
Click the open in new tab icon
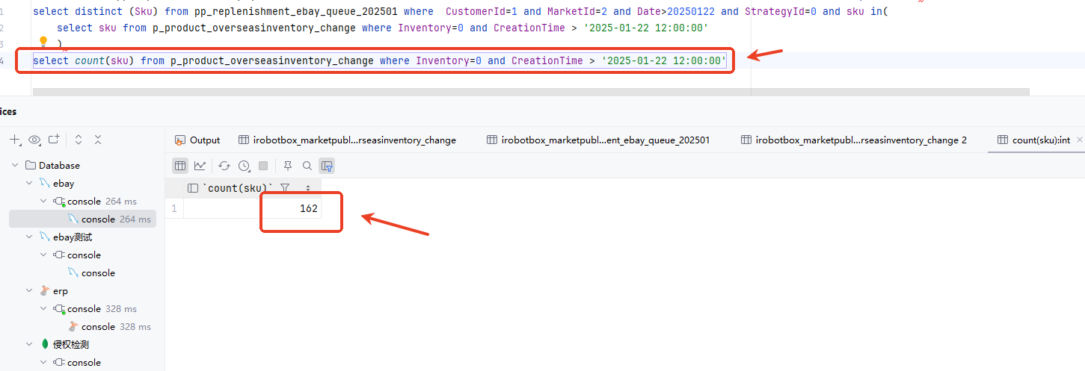53,140
